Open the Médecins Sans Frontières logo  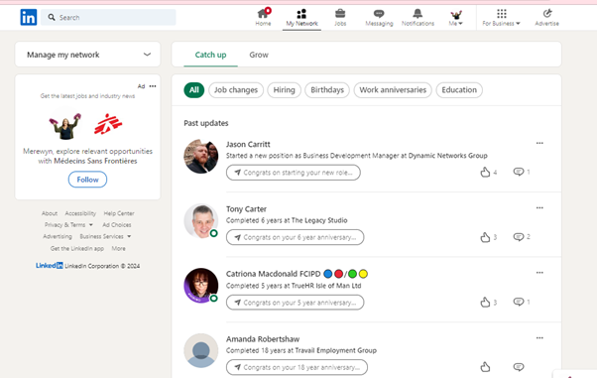coord(108,124)
